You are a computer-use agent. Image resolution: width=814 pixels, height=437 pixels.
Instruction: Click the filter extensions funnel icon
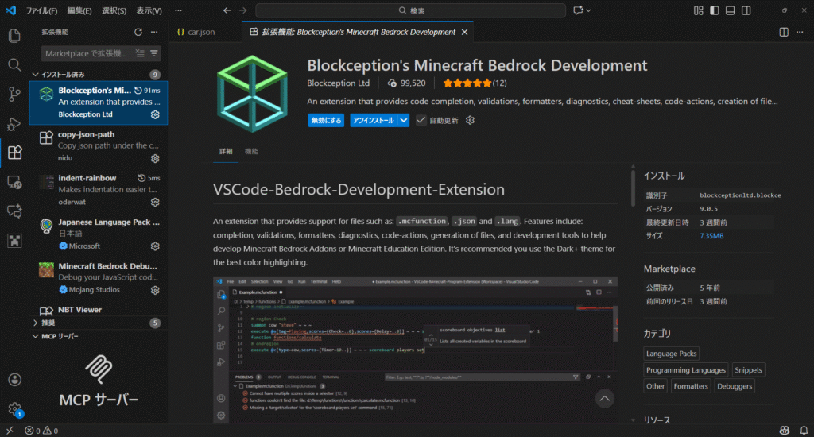point(155,53)
